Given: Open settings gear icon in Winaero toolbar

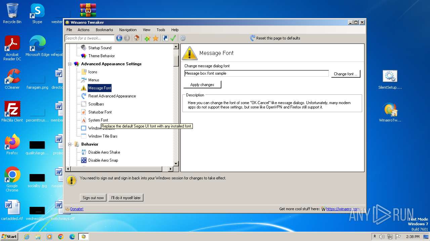Looking at the screenshot, I should (x=183, y=38).
